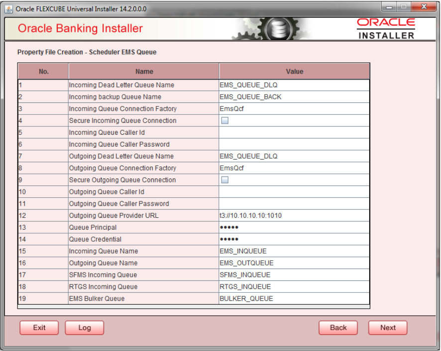Click the Value column header
This screenshot has height=351, width=441.
tap(295, 72)
